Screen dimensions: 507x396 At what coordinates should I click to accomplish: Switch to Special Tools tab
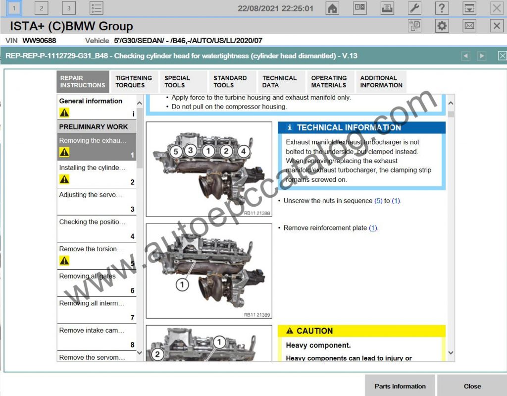click(x=183, y=82)
